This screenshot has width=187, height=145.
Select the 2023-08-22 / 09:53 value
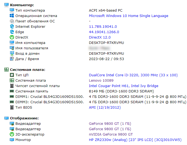(x=106, y=59)
